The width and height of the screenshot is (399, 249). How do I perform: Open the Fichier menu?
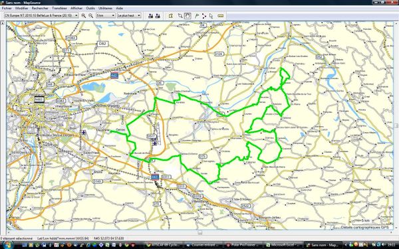point(7,8)
